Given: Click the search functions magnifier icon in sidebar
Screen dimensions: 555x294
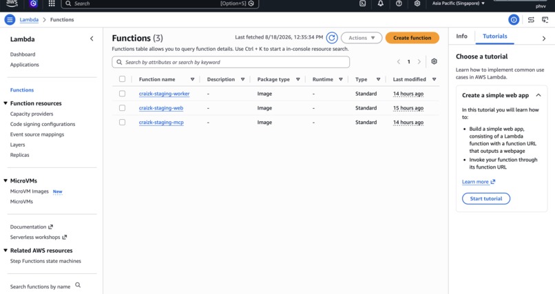Looking at the screenshot, I should click(x=78, y=285).
